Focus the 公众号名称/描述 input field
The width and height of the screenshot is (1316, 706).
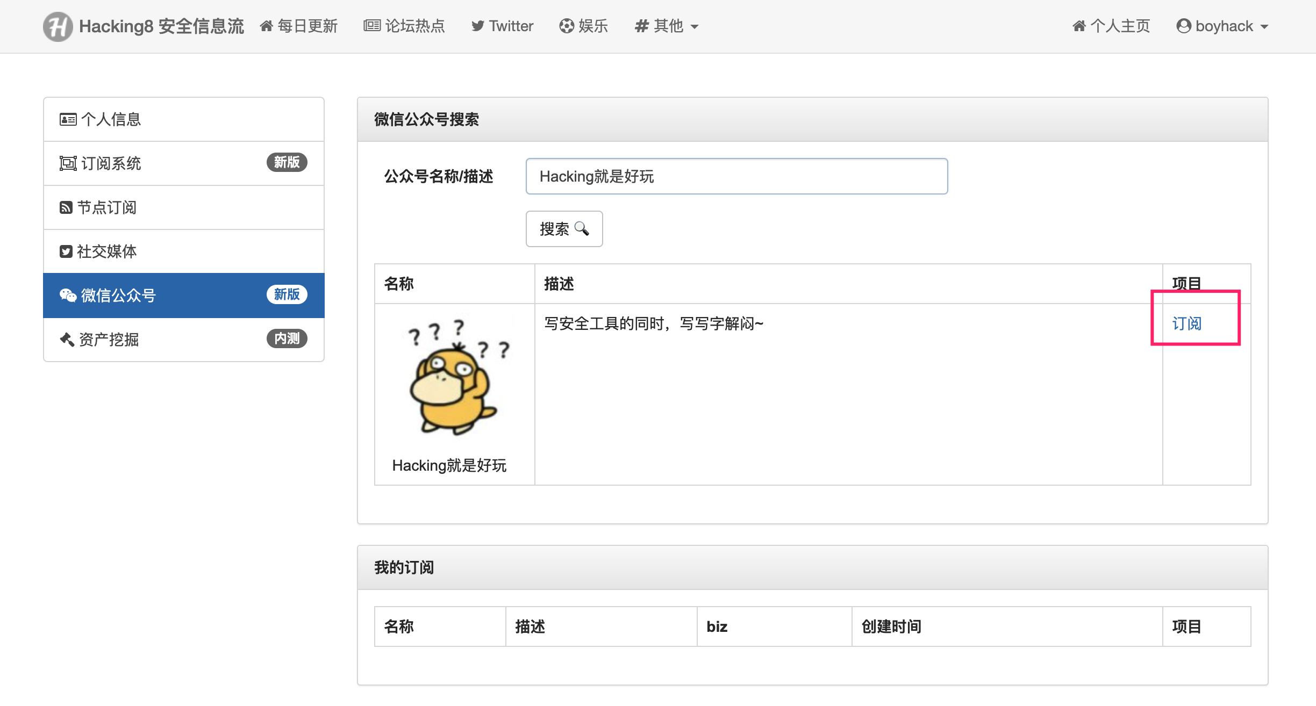(x=736, y=176)
